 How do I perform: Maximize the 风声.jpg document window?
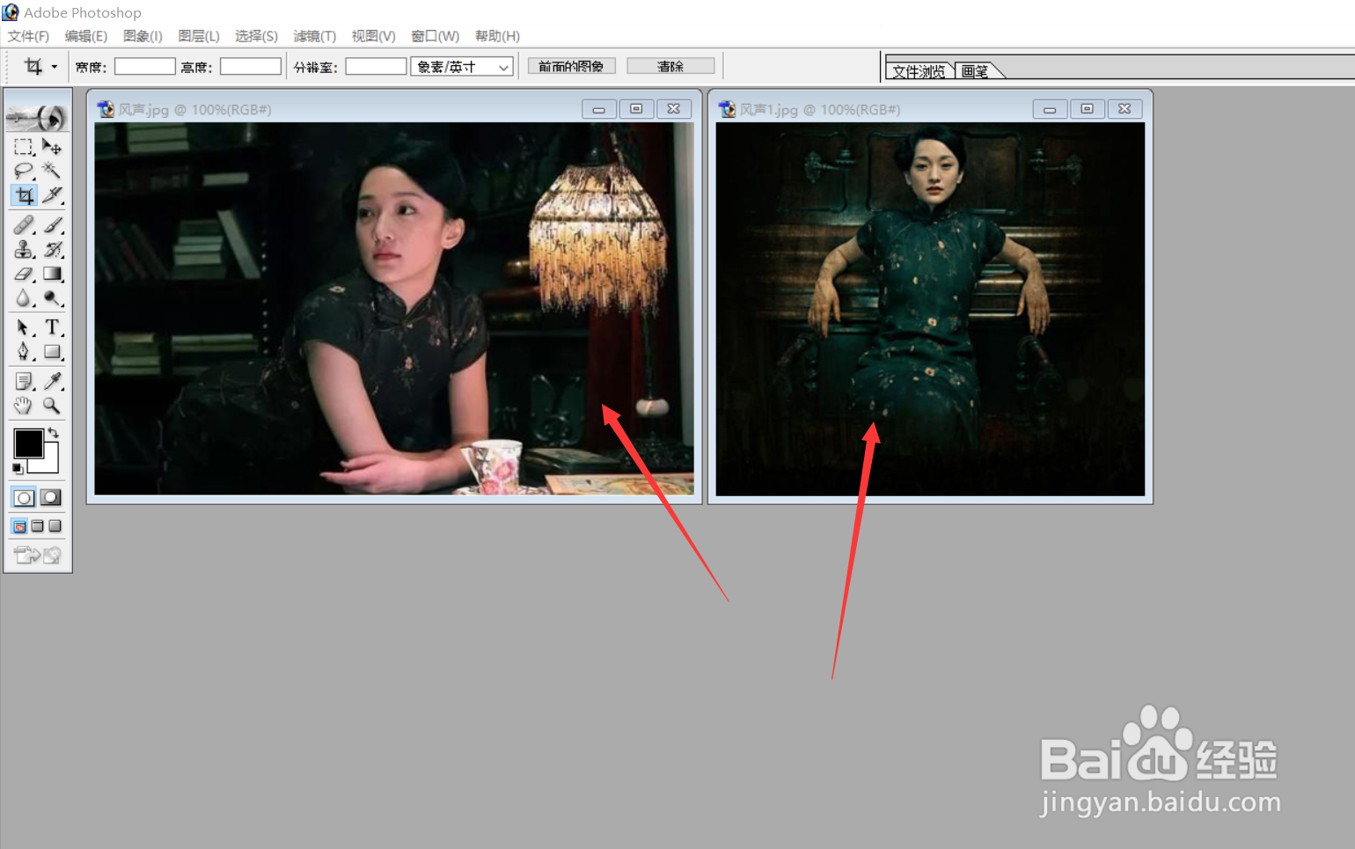(x=636, y=109)
